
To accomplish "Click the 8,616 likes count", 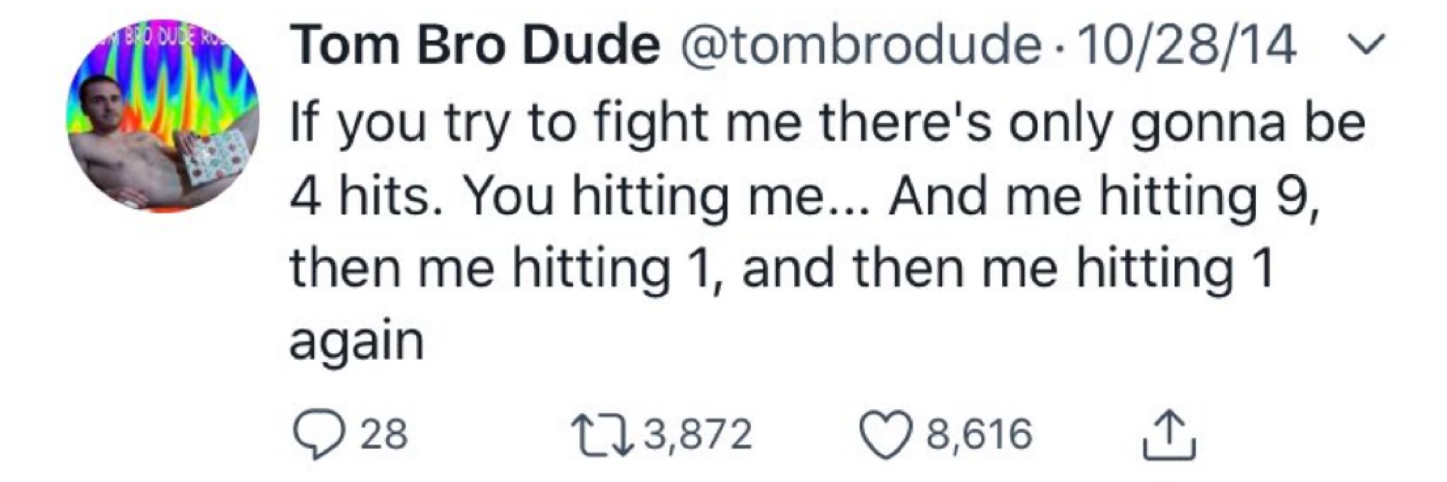I will point(979,434).
